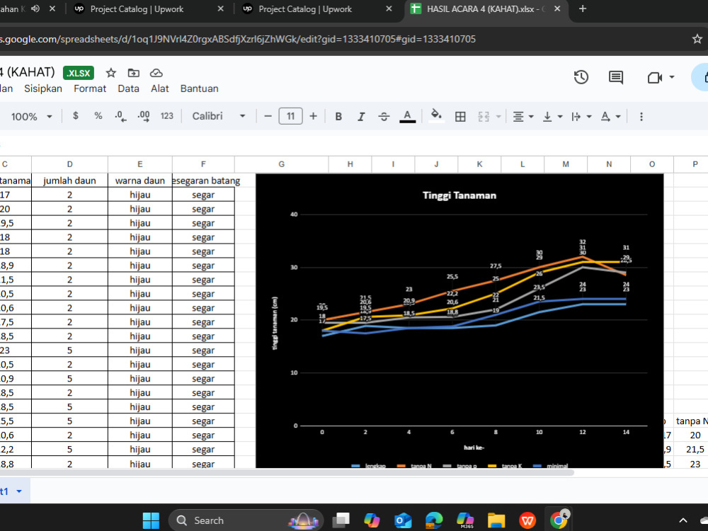This screenshot has width=708, height=531.
Task: Format selection as currency
Action: pos(76,116)
